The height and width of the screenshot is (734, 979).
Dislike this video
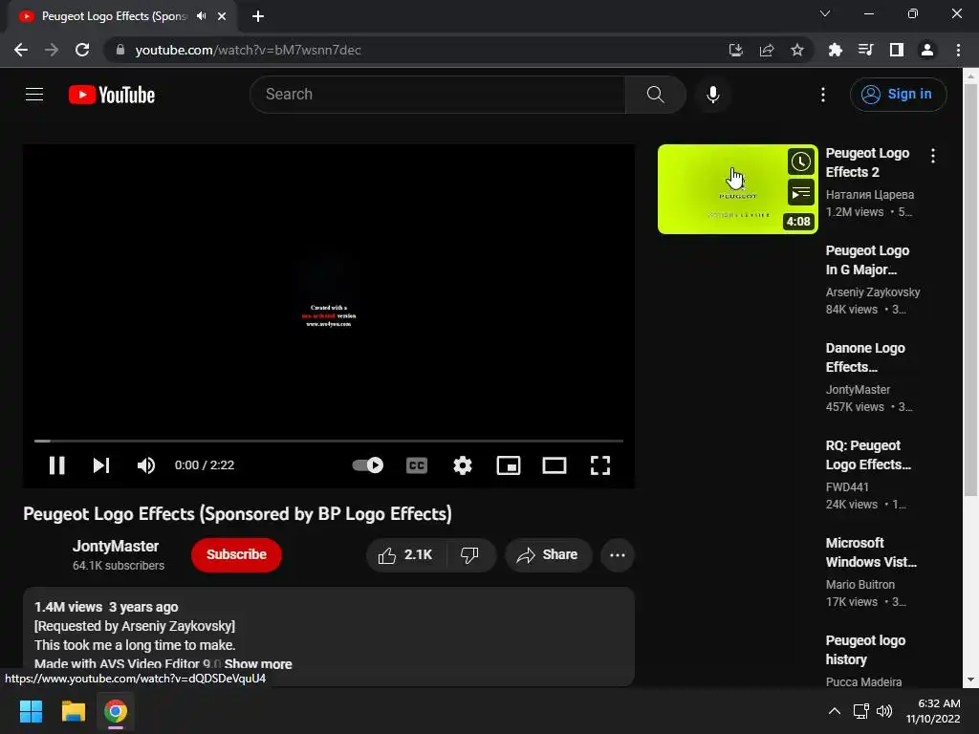(x=469, y=554)
